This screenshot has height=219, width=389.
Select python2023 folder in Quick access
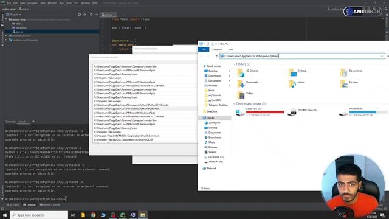(215, 100)
